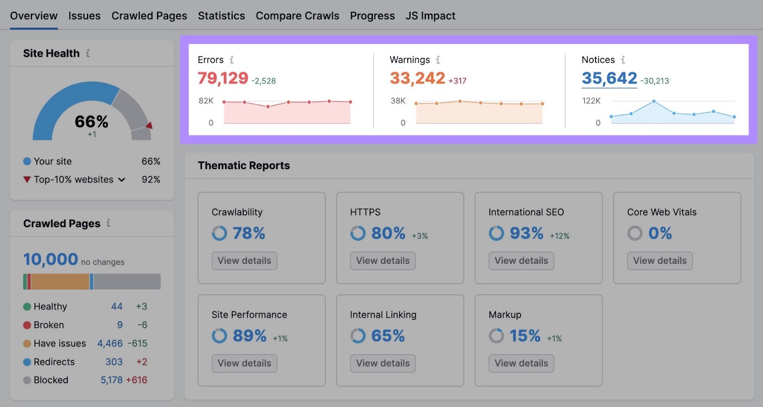Click the Core Web Vitals circle icon
The width and height of the screenshot is (763, 407).
635,233
